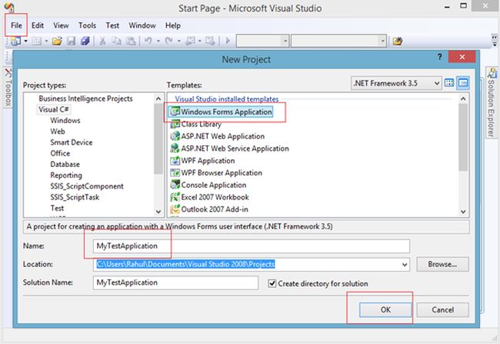Screen dimensions: 500x344
Task: Select SSIS_ScriptComponent project type
Action: point(87,186)
